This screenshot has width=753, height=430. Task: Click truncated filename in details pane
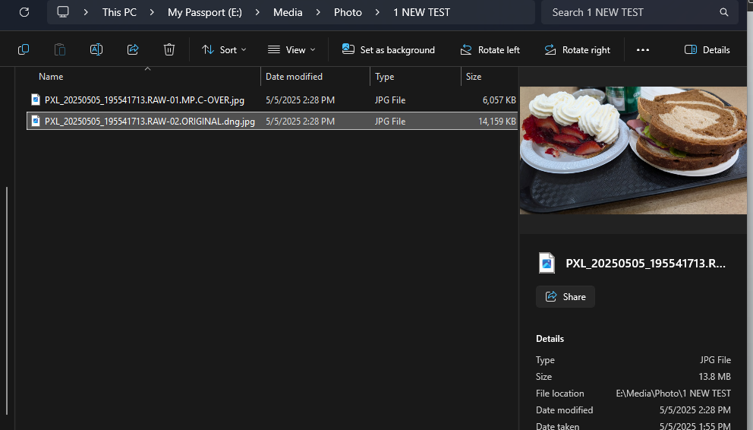tap(645, 264)
